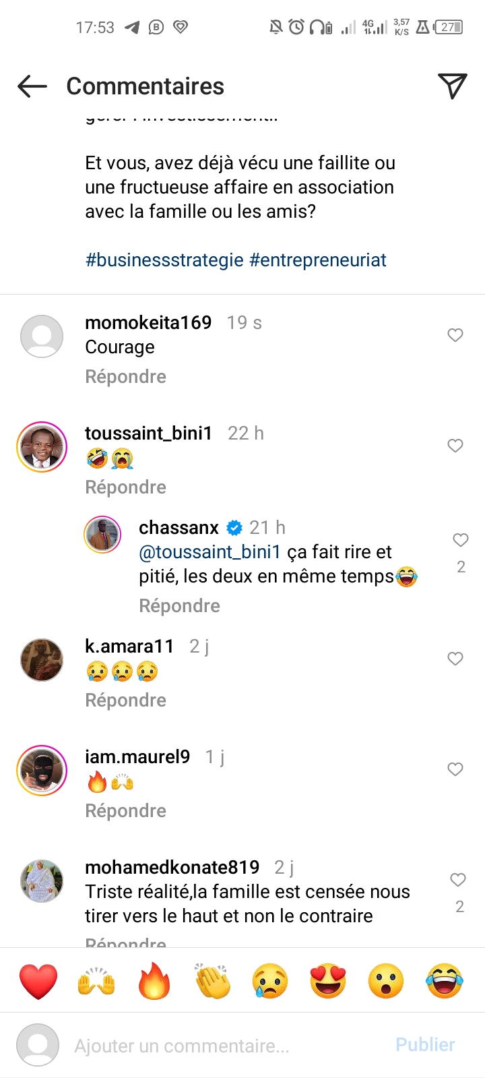485x1078 pixels.
Task: Insert the heart-eyes quick emoji
Action: click(x=328, y=981)
